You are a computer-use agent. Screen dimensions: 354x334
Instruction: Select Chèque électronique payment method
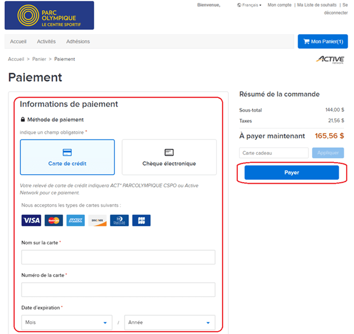pyautogui.click(x=169, y=157)
